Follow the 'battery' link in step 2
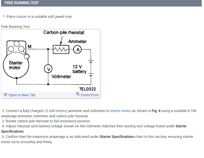This screenshot has width=204, height=158. point(61,111)
